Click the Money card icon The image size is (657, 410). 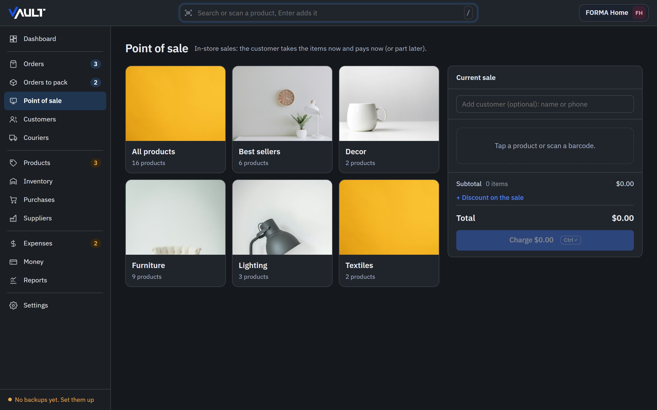13,262
